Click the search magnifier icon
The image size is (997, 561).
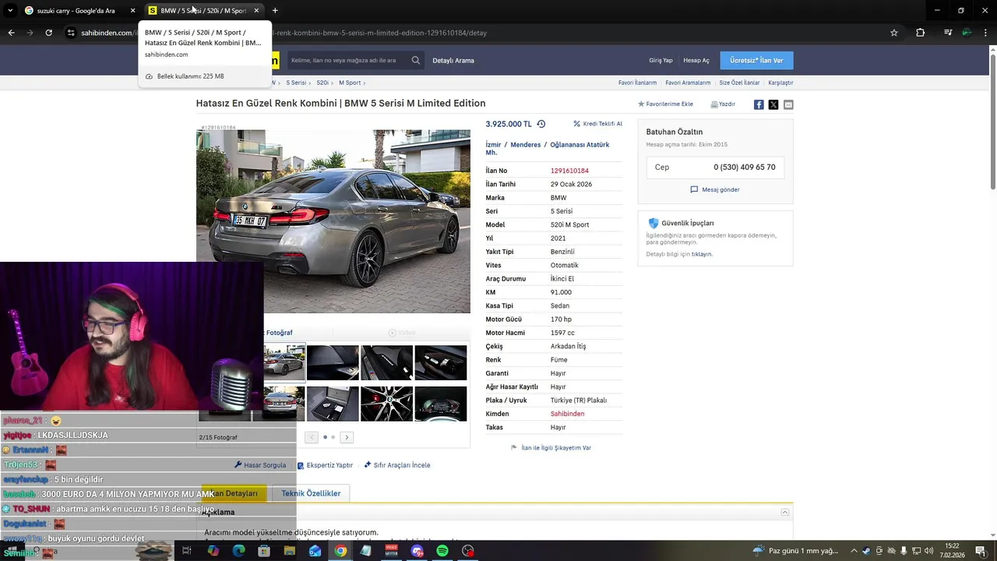pos(416,60)
